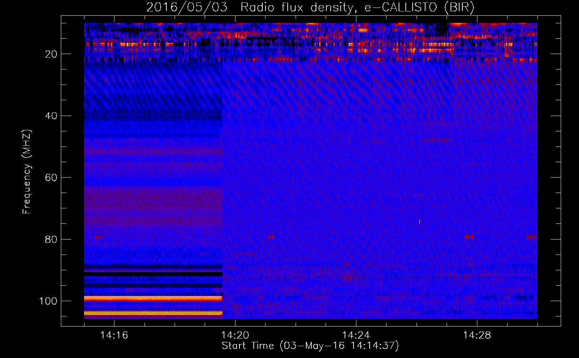579x358 pixels.
Task: Click the '40' frequency tick label
Action: (51, 116)
